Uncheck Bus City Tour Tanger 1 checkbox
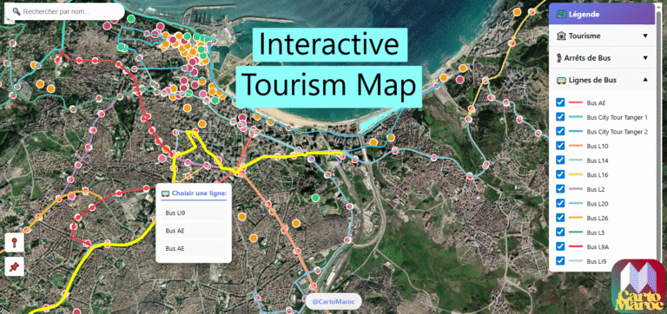This screenshot has height=314, width=667. pyautogui.click(x=560, y=117)
